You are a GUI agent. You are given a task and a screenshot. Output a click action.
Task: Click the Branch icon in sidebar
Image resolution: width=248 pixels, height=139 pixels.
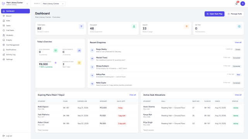click(4, 16)
